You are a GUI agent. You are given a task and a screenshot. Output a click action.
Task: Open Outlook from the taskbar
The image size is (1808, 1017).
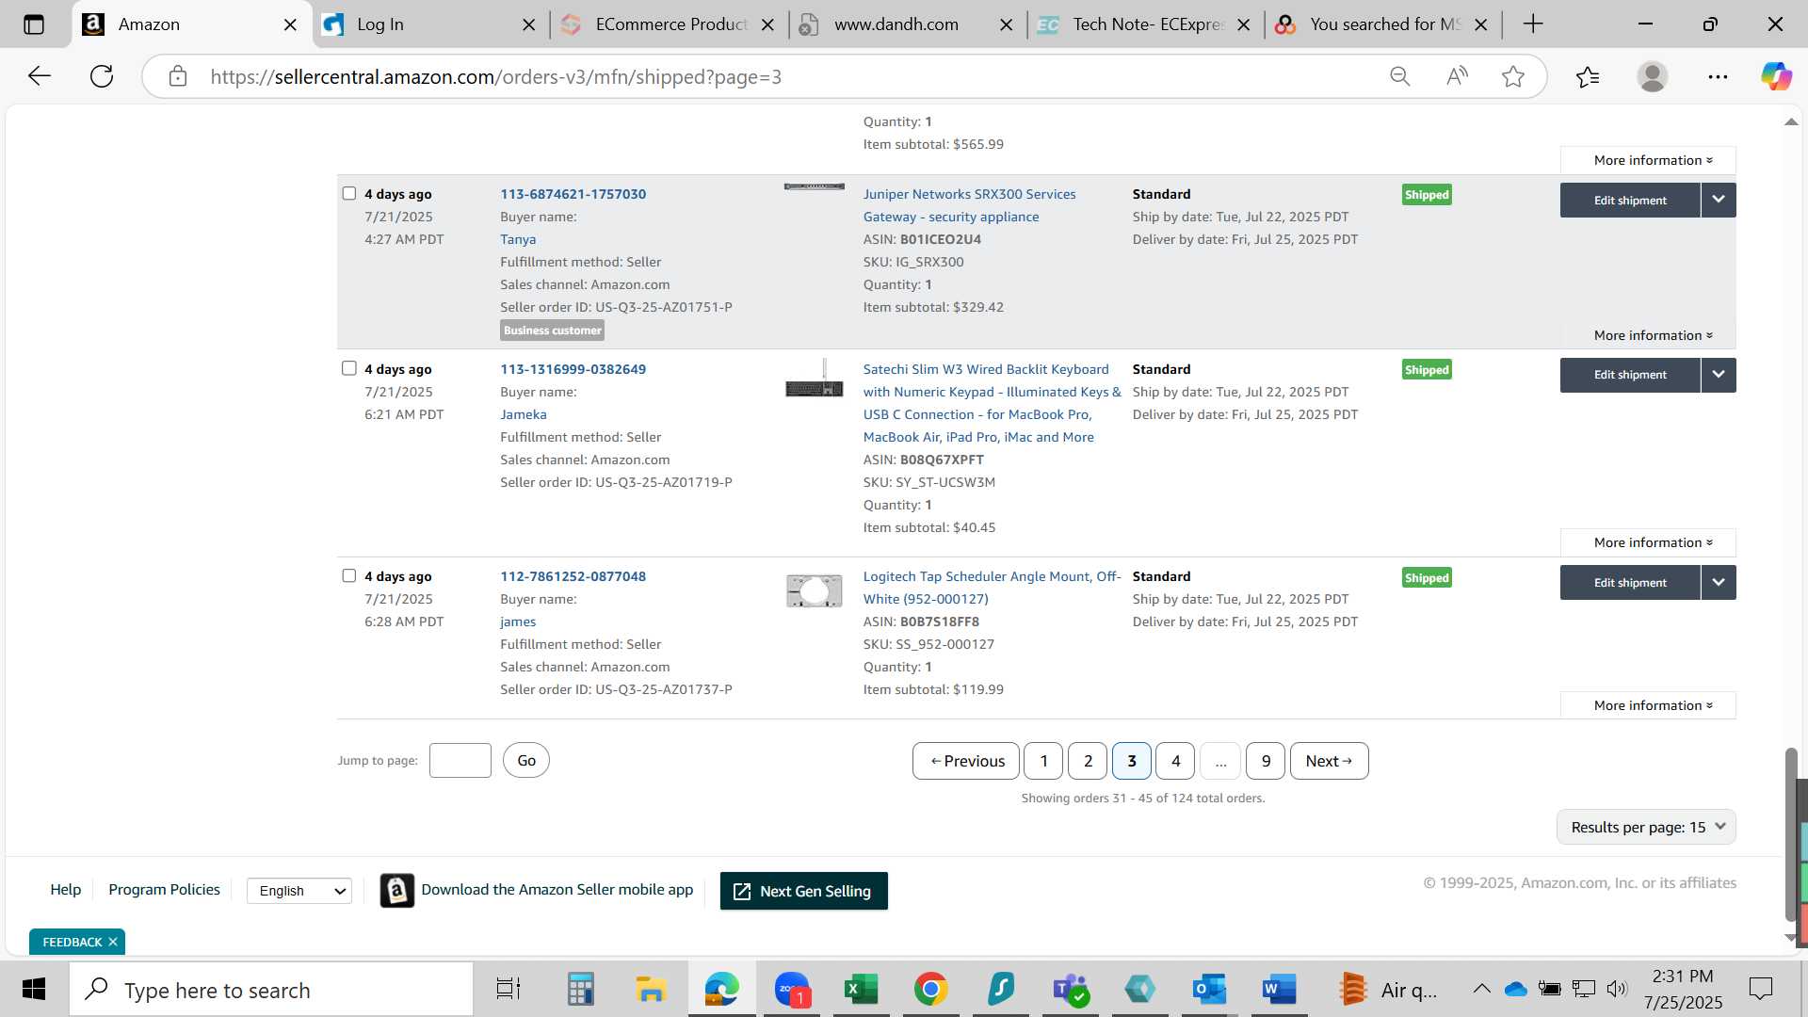tap(1210, 990)
